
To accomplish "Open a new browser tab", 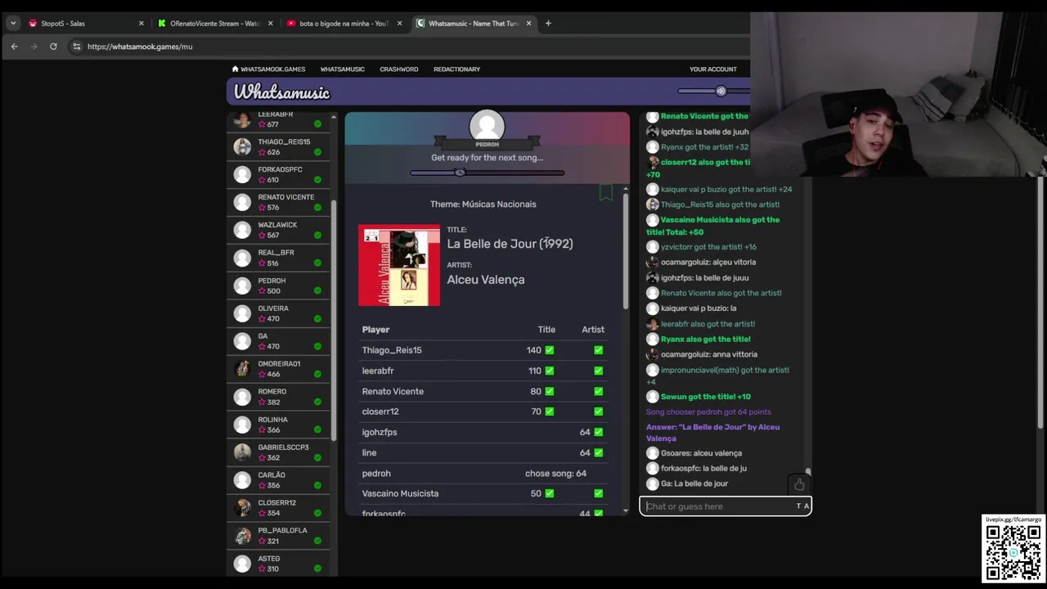I will [x=548, y=23].
